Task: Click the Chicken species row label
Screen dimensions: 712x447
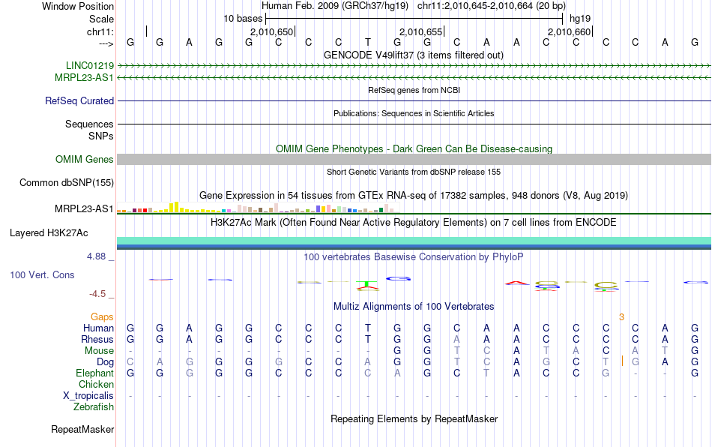Action: tap(96, 384)
